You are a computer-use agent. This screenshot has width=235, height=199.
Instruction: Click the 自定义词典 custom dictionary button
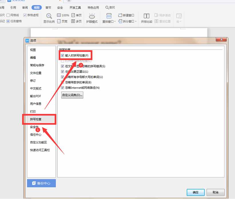[72, 95]
